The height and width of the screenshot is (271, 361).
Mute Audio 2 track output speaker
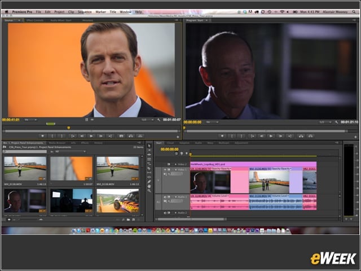[x=165, y=213]
